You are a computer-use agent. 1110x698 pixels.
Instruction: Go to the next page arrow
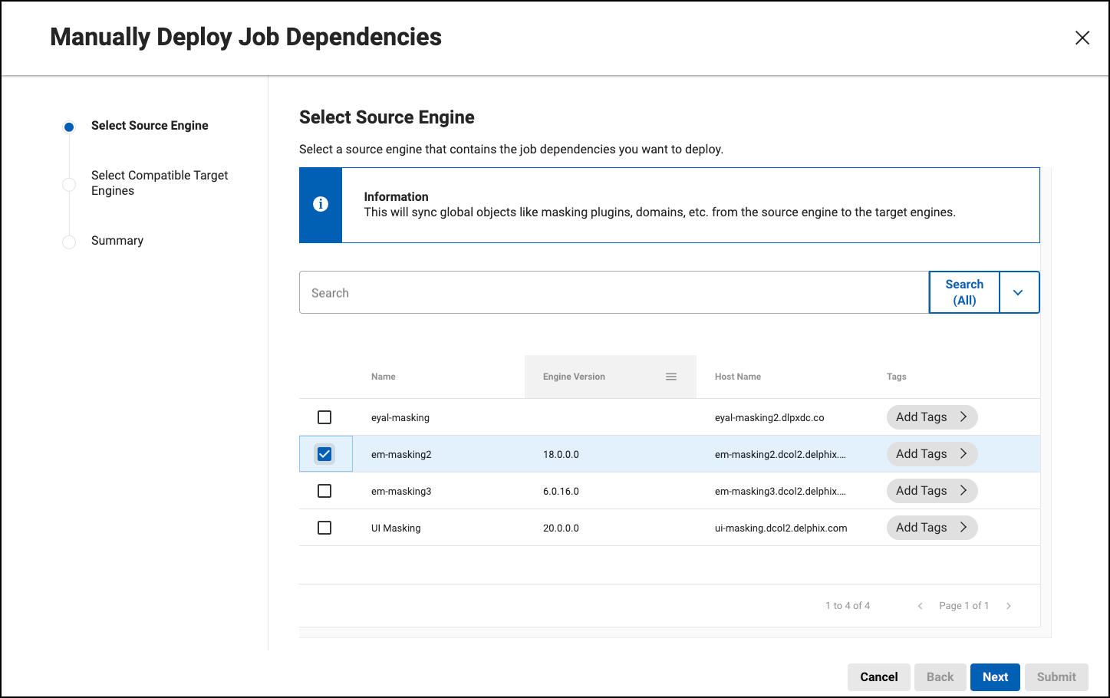[1009, 606]
